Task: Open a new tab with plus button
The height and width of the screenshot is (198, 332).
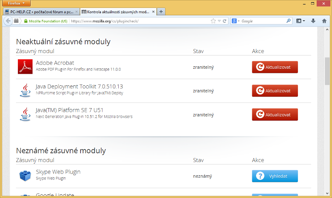Action: pos(161,11)
